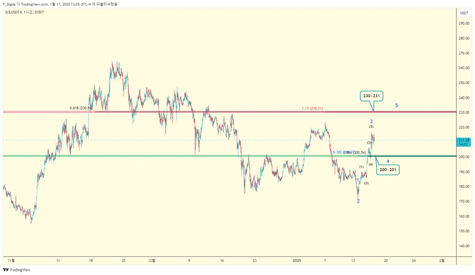Select the 200~201 callout box
This screenshot has height=275, width=475.
point(388,170)
